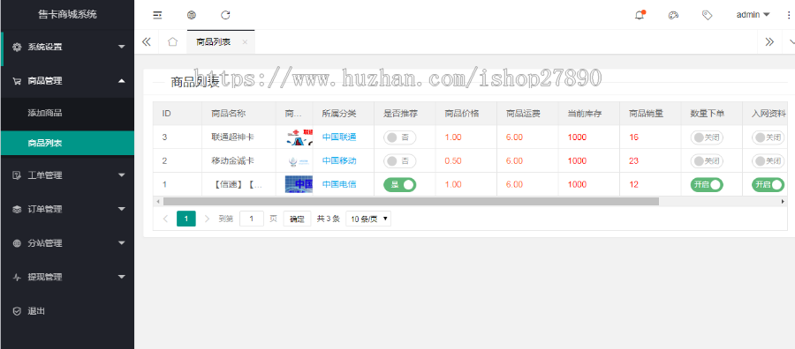The height and width of the screenshot is (349, 795).
Task: Click the 订单管理 sidebar icon
Action: pyautogui.click(x=18, y=210)
